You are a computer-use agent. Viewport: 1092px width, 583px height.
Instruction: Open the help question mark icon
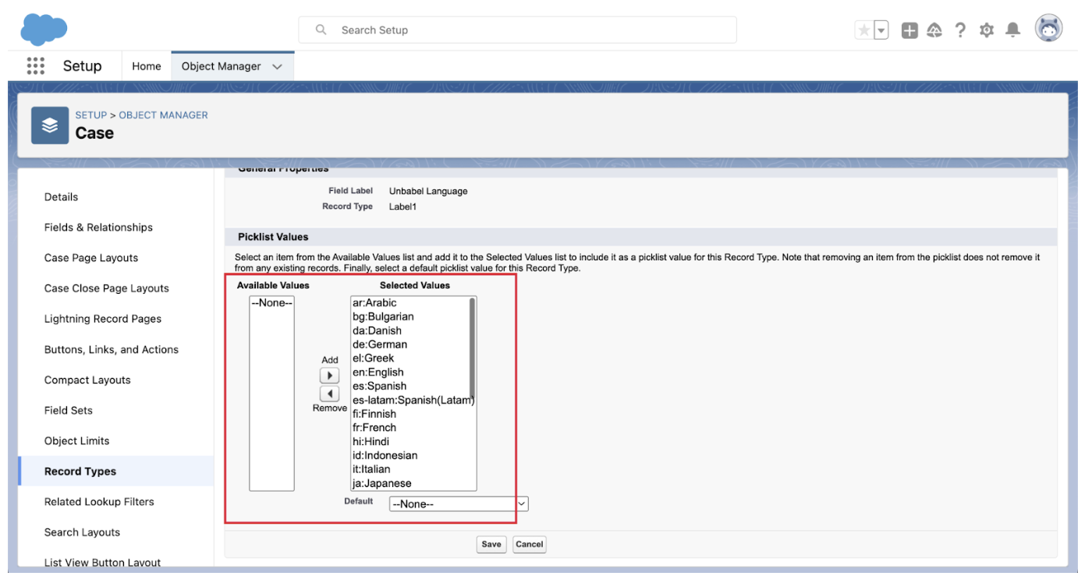(960, 30)
